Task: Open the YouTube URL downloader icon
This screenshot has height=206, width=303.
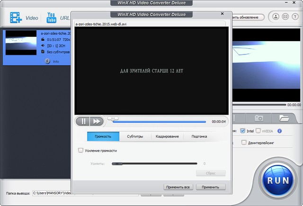Action: click(51, 18)
